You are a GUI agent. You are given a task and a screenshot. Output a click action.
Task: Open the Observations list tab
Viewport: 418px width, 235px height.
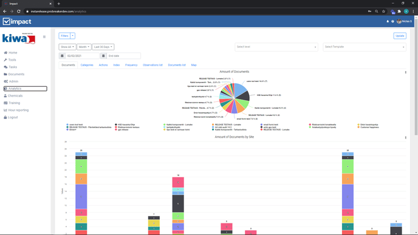click(x=152, y=65)
